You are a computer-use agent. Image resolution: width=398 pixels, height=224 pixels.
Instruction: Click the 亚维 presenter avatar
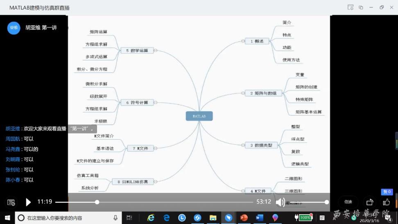[x=14, y=28]
